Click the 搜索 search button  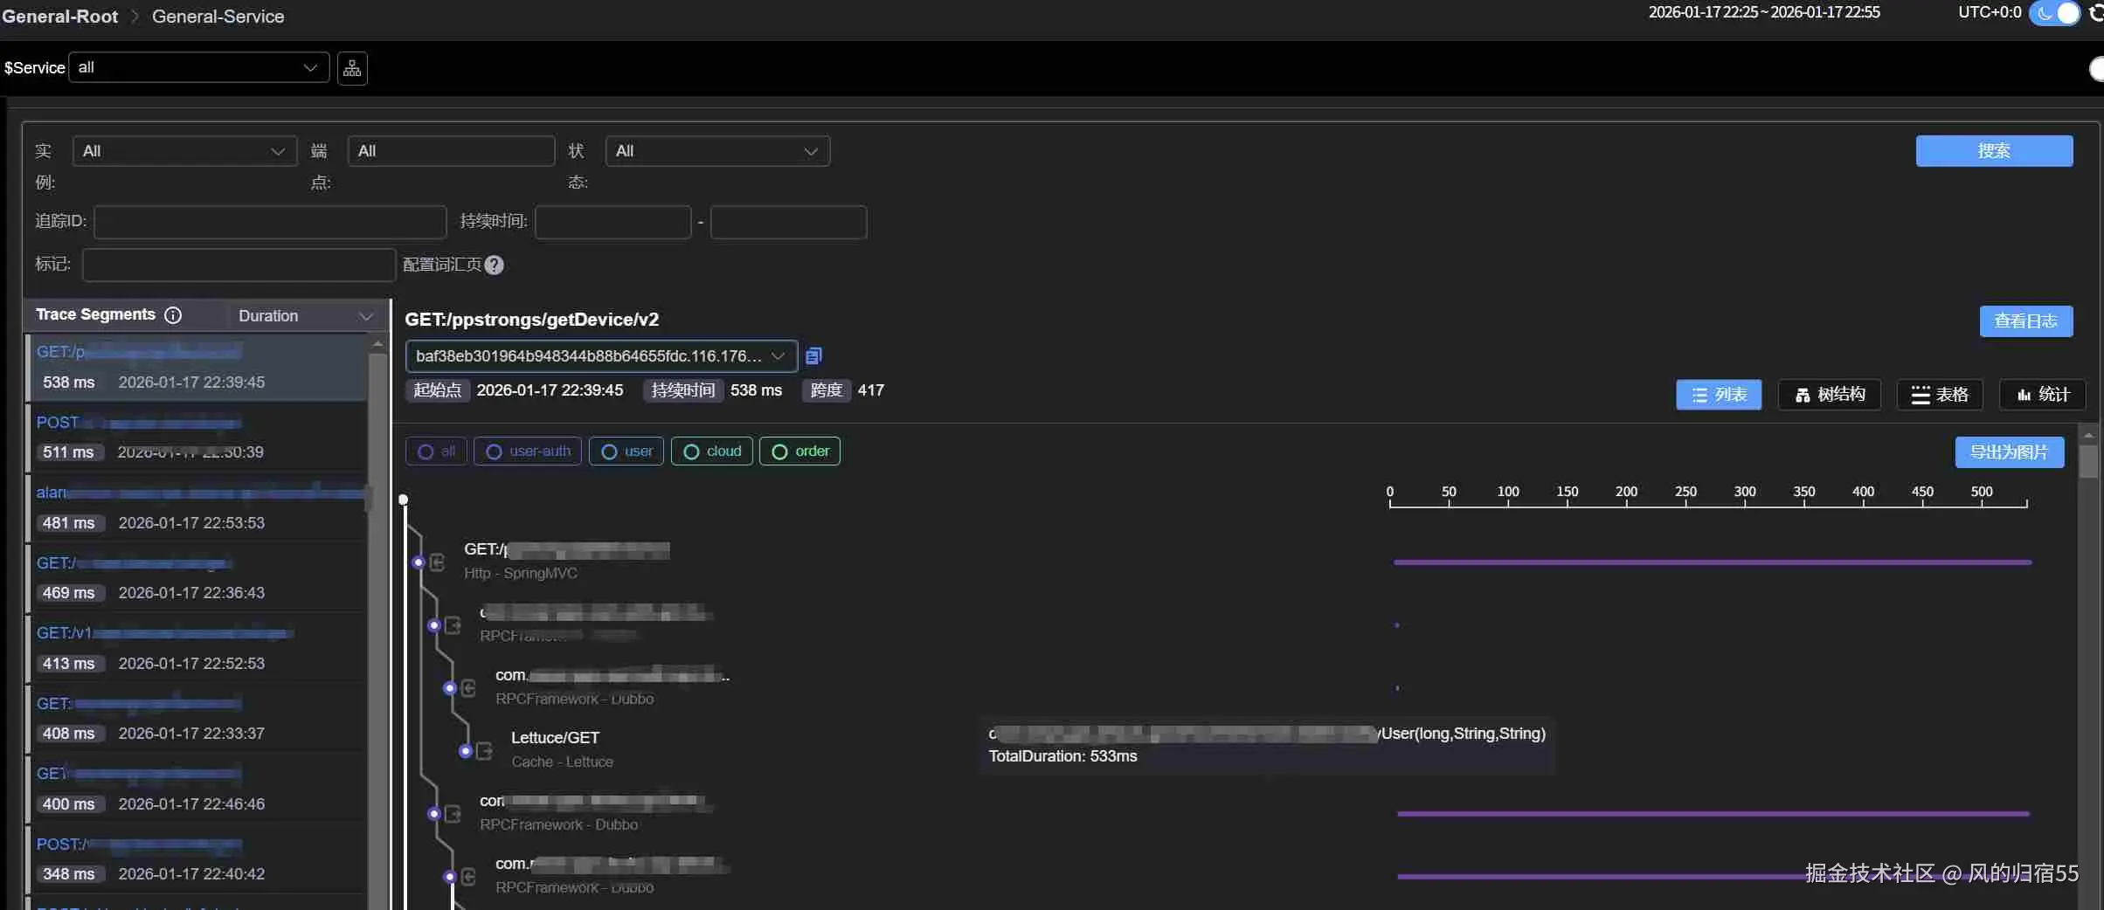1994,151
